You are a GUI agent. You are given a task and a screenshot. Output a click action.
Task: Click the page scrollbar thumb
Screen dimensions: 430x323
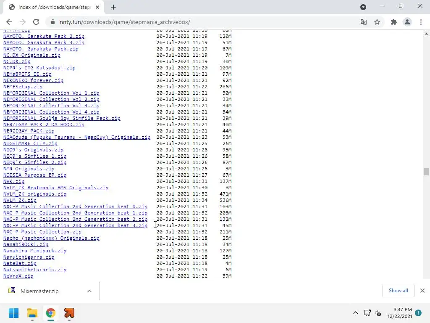426,172
